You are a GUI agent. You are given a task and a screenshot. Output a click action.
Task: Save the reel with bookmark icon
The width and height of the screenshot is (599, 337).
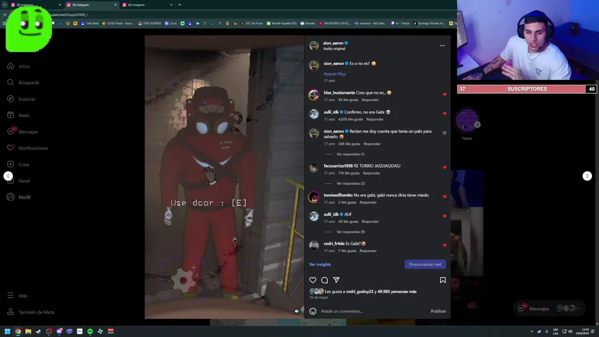(443, 280)
